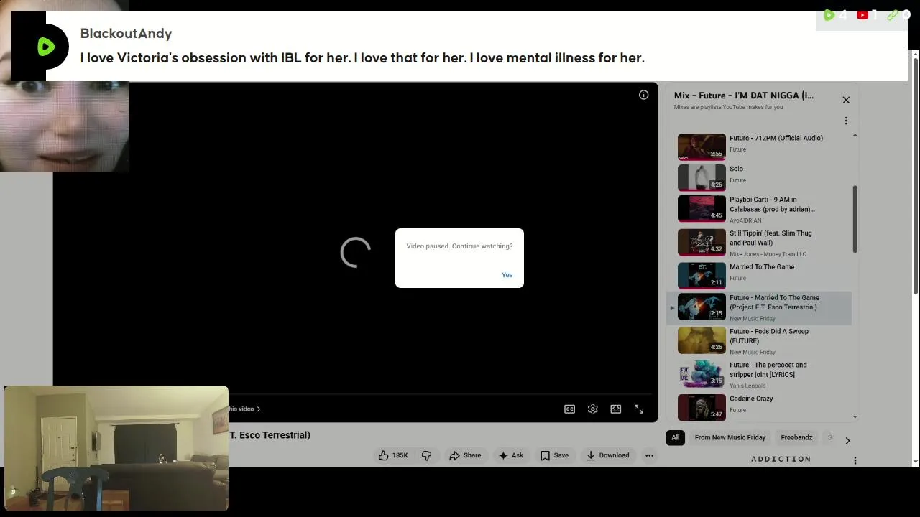Like the video with 135K likes
The height and width of the screenshot is (517, 920).
392,455
